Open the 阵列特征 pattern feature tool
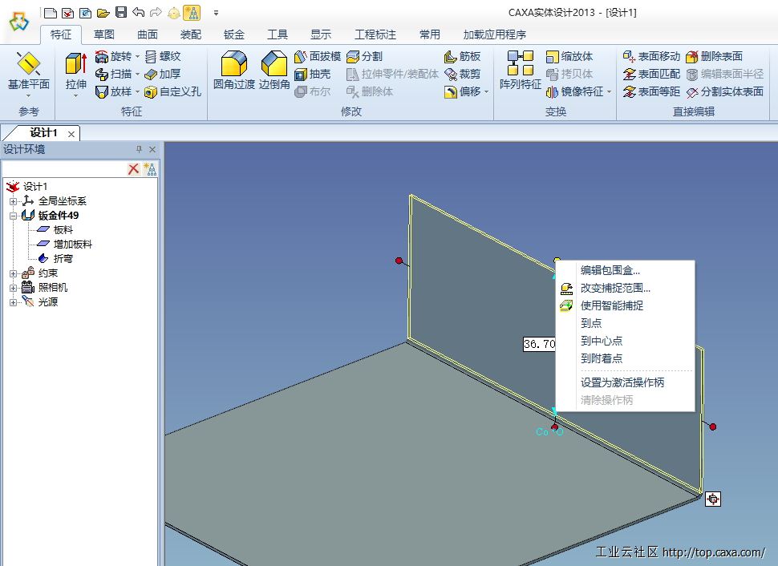Image resolution: width=778 pixels, height=566 pixels. point(520,70)
